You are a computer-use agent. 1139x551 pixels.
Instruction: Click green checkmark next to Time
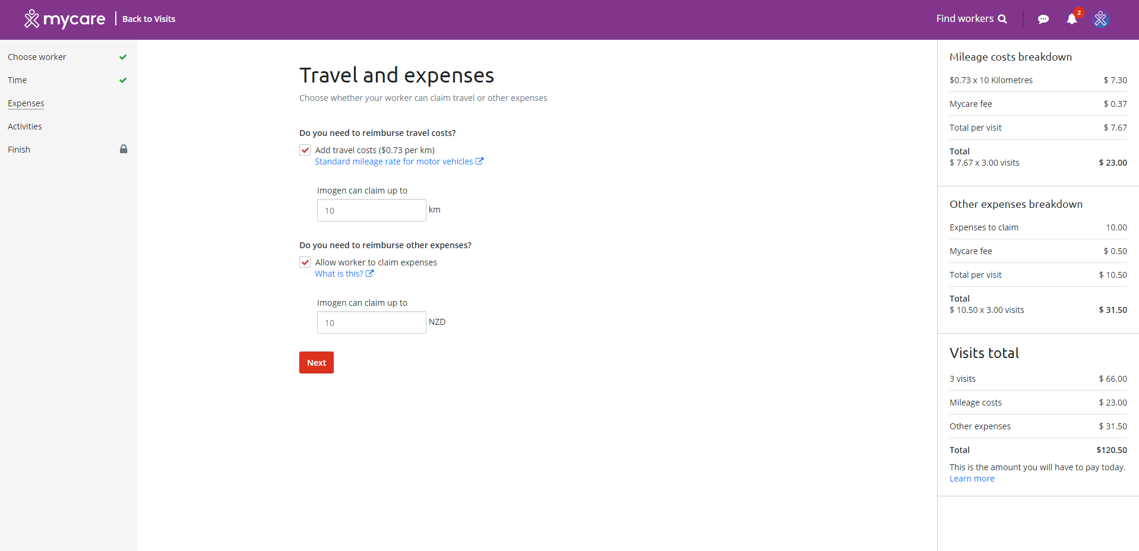pyautogui.click(x=123, y=80)
